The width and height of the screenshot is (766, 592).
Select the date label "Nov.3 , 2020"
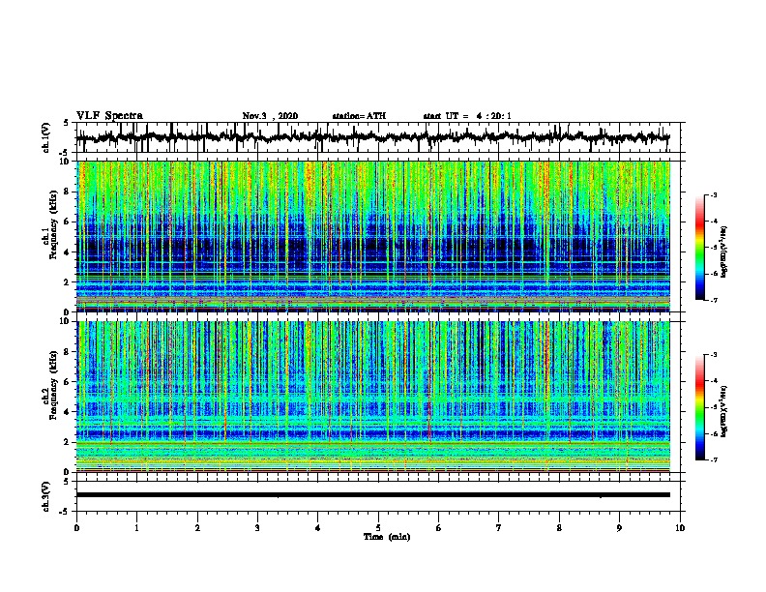[x=270, y=116]
